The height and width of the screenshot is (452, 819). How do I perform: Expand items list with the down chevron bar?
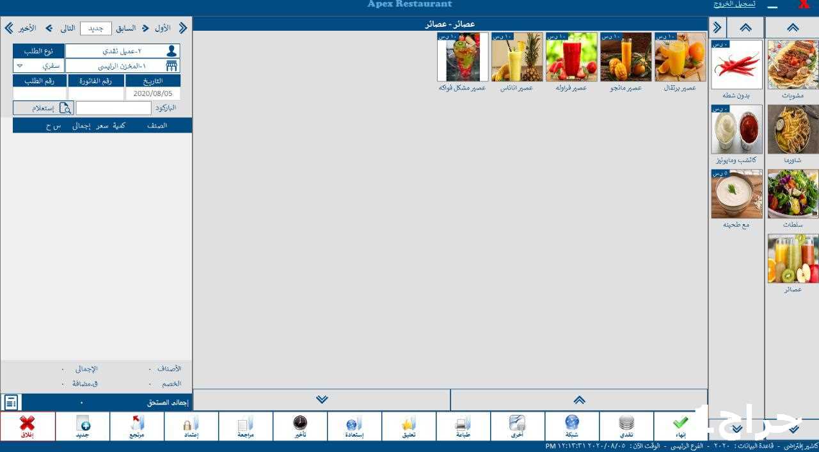coord(322,400)
